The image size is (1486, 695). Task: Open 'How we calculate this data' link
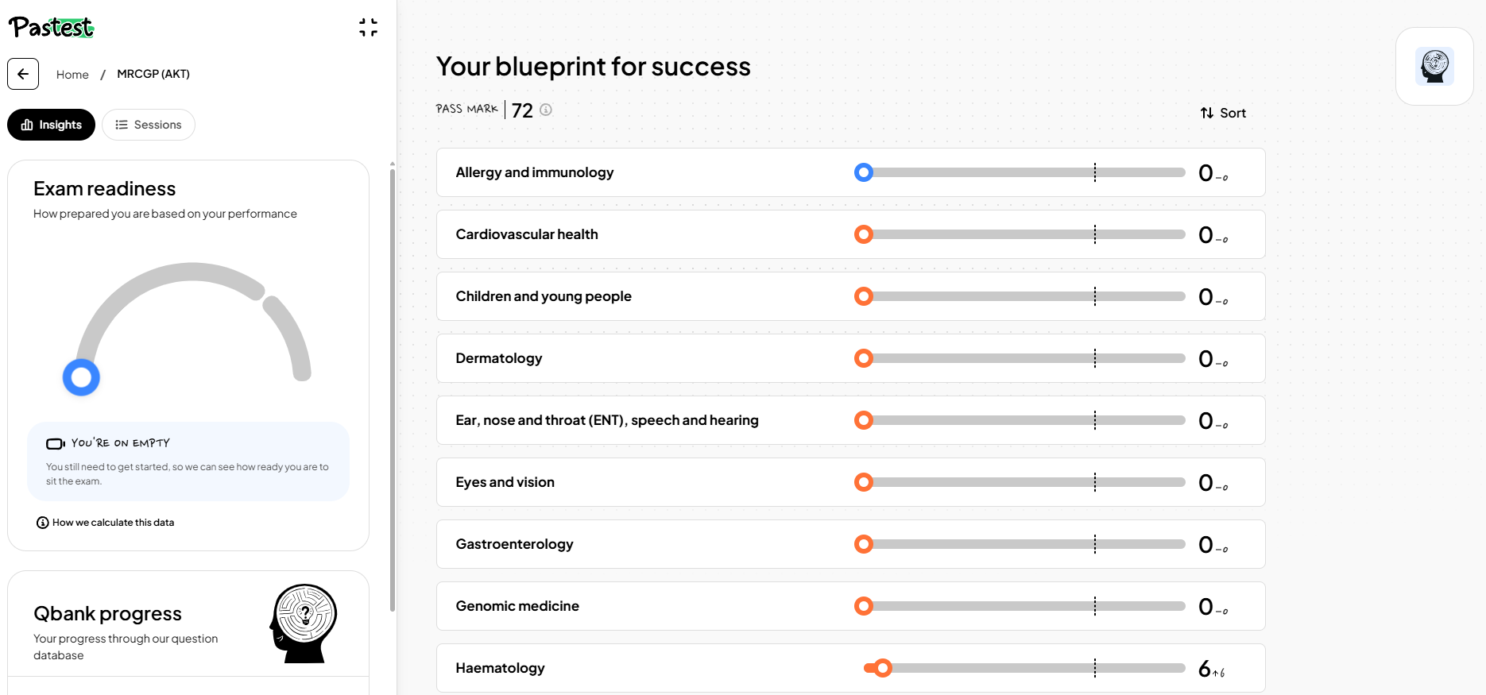tap(113, 523)
